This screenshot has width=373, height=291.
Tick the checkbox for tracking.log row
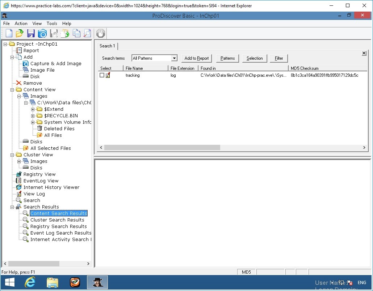click(102, 75)
